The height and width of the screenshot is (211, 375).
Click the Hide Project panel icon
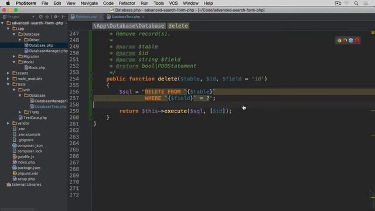tap(63, 17)
